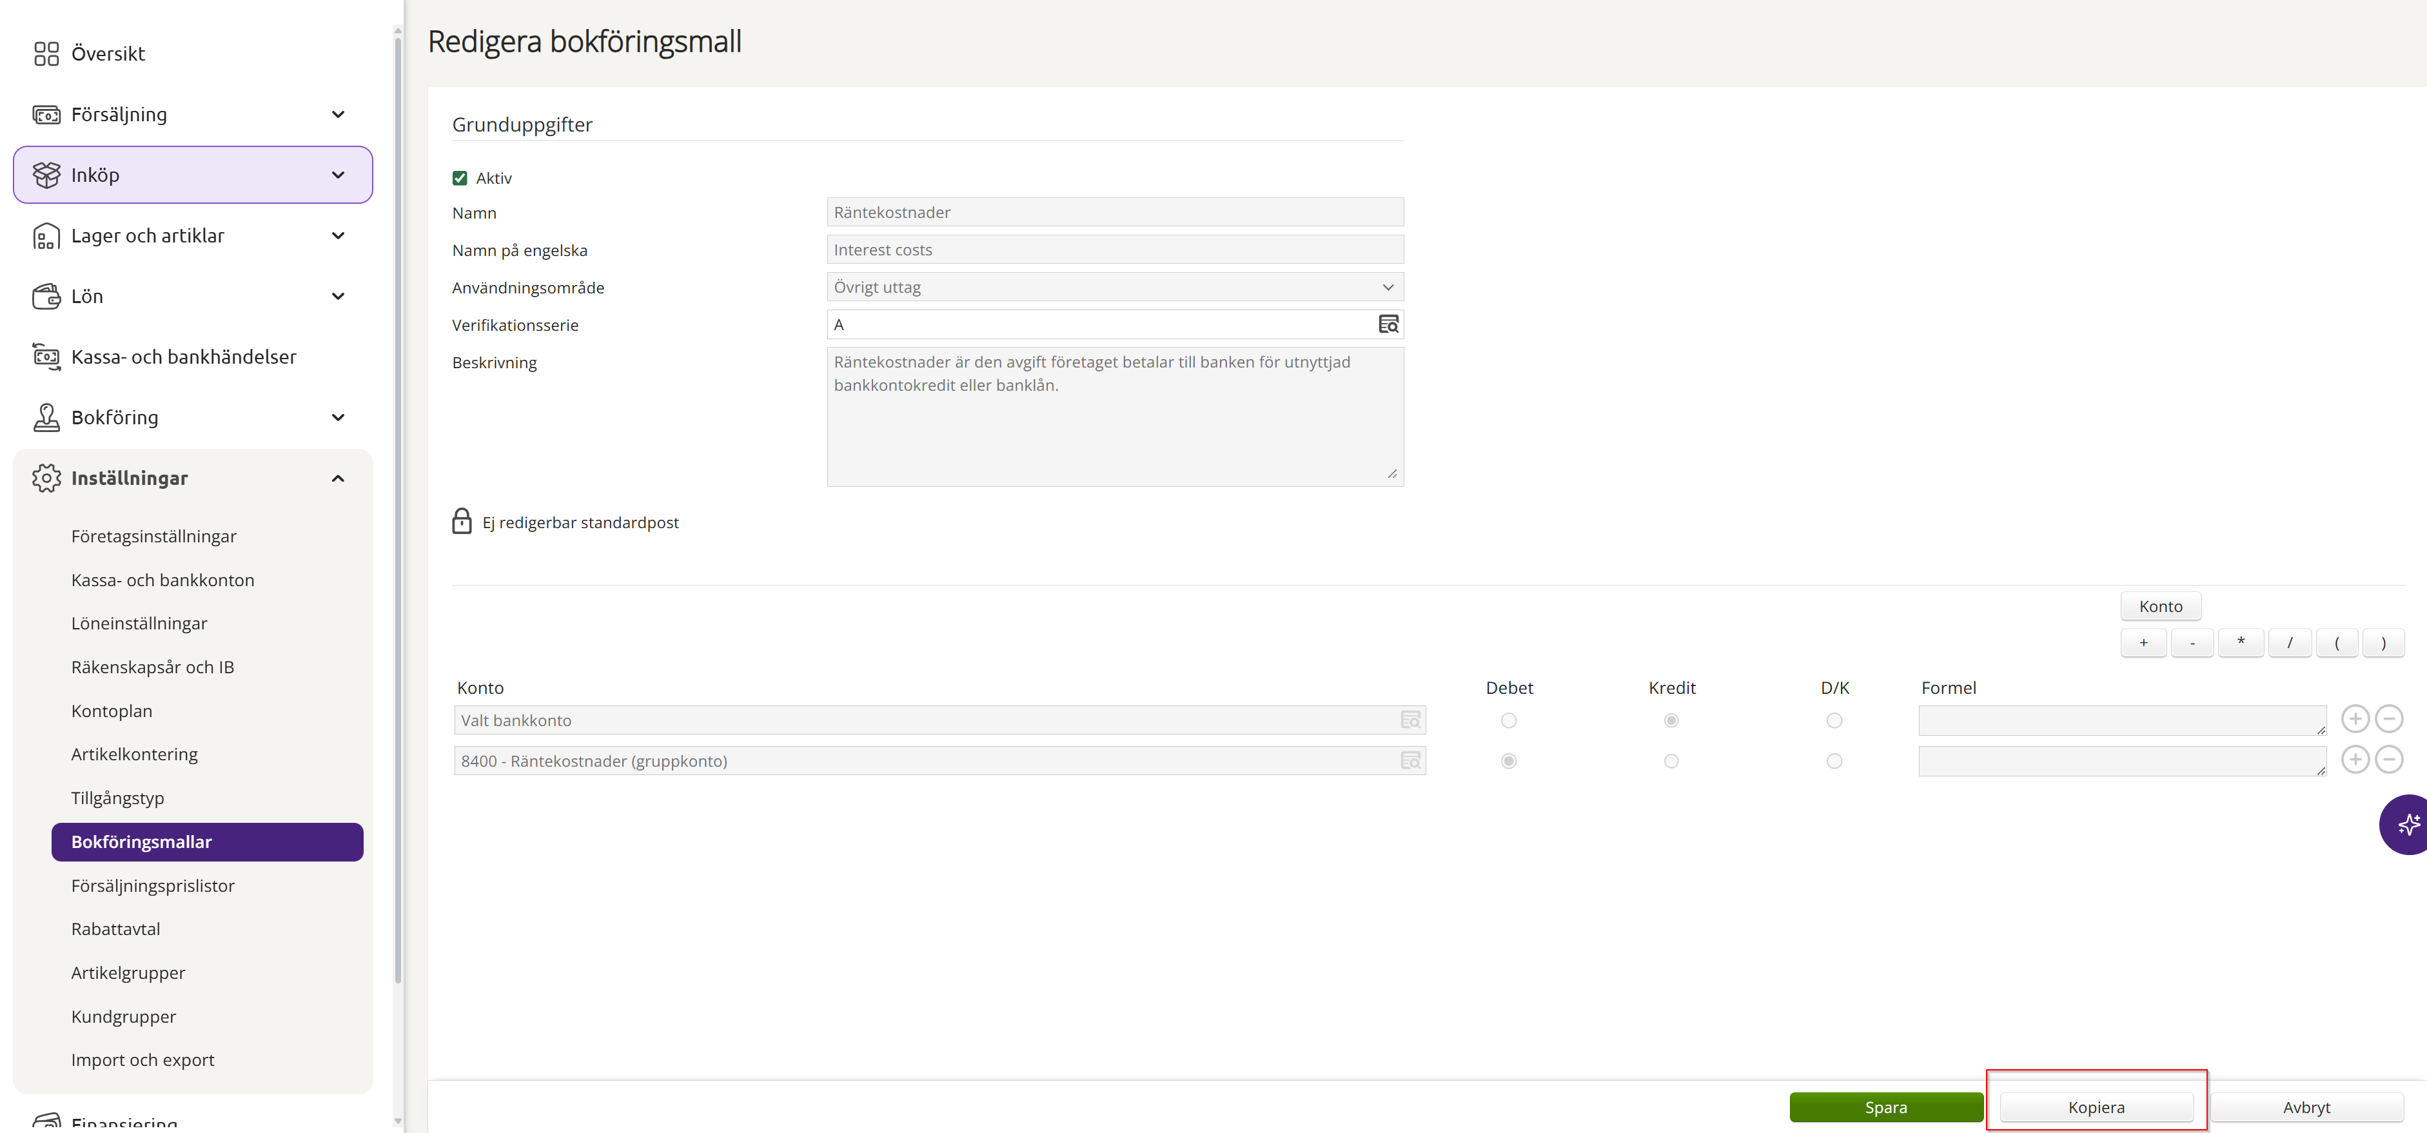Click the account lookup icon for Valt bankkonto
Screen dimensions: 2427x1133
coord(1410,720)
